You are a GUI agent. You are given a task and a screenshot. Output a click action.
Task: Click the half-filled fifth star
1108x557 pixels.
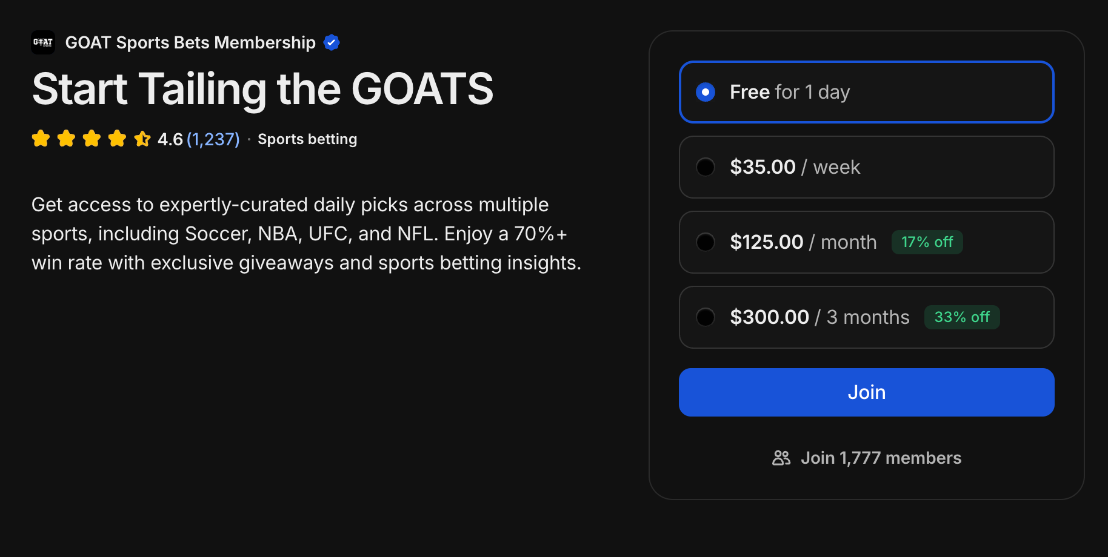[x=142, y=139]
